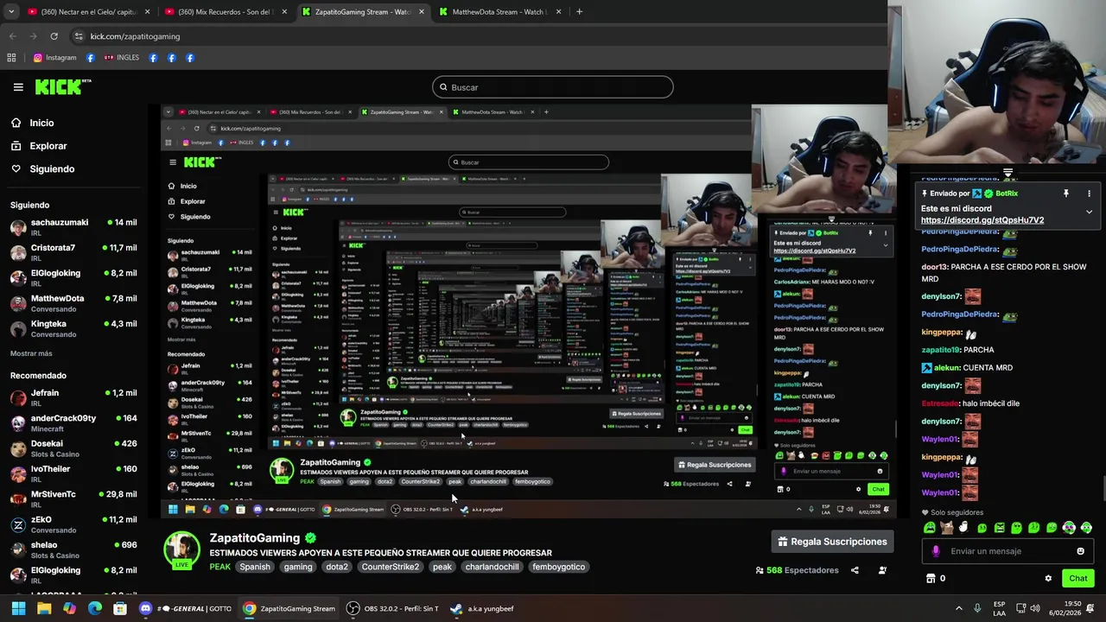Click the green Chat send button
The image size is (1106, 622).
pyautogui.click(x=1077, y=579)
